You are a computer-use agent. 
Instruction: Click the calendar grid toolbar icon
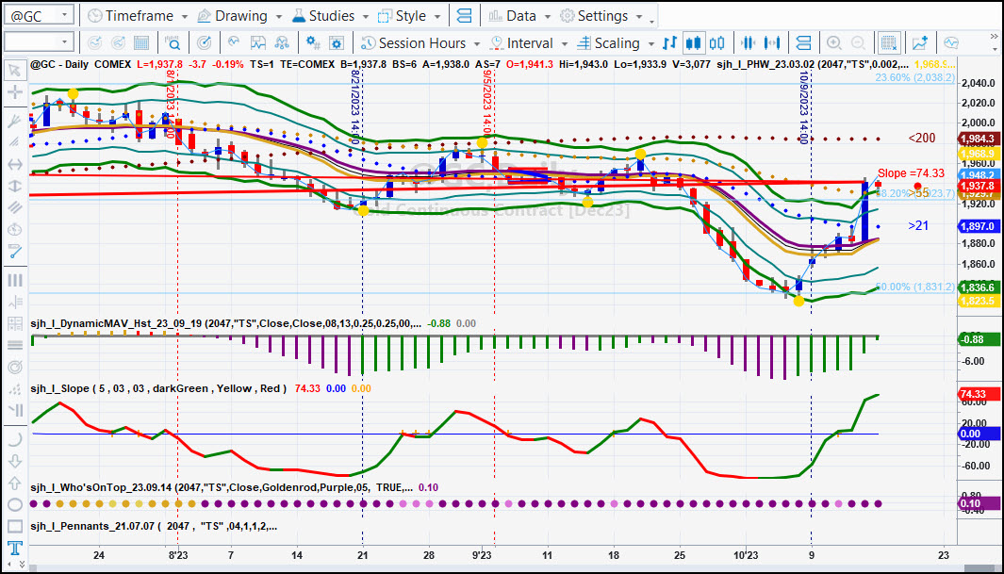pyautogui.click(x=141, y=42)
